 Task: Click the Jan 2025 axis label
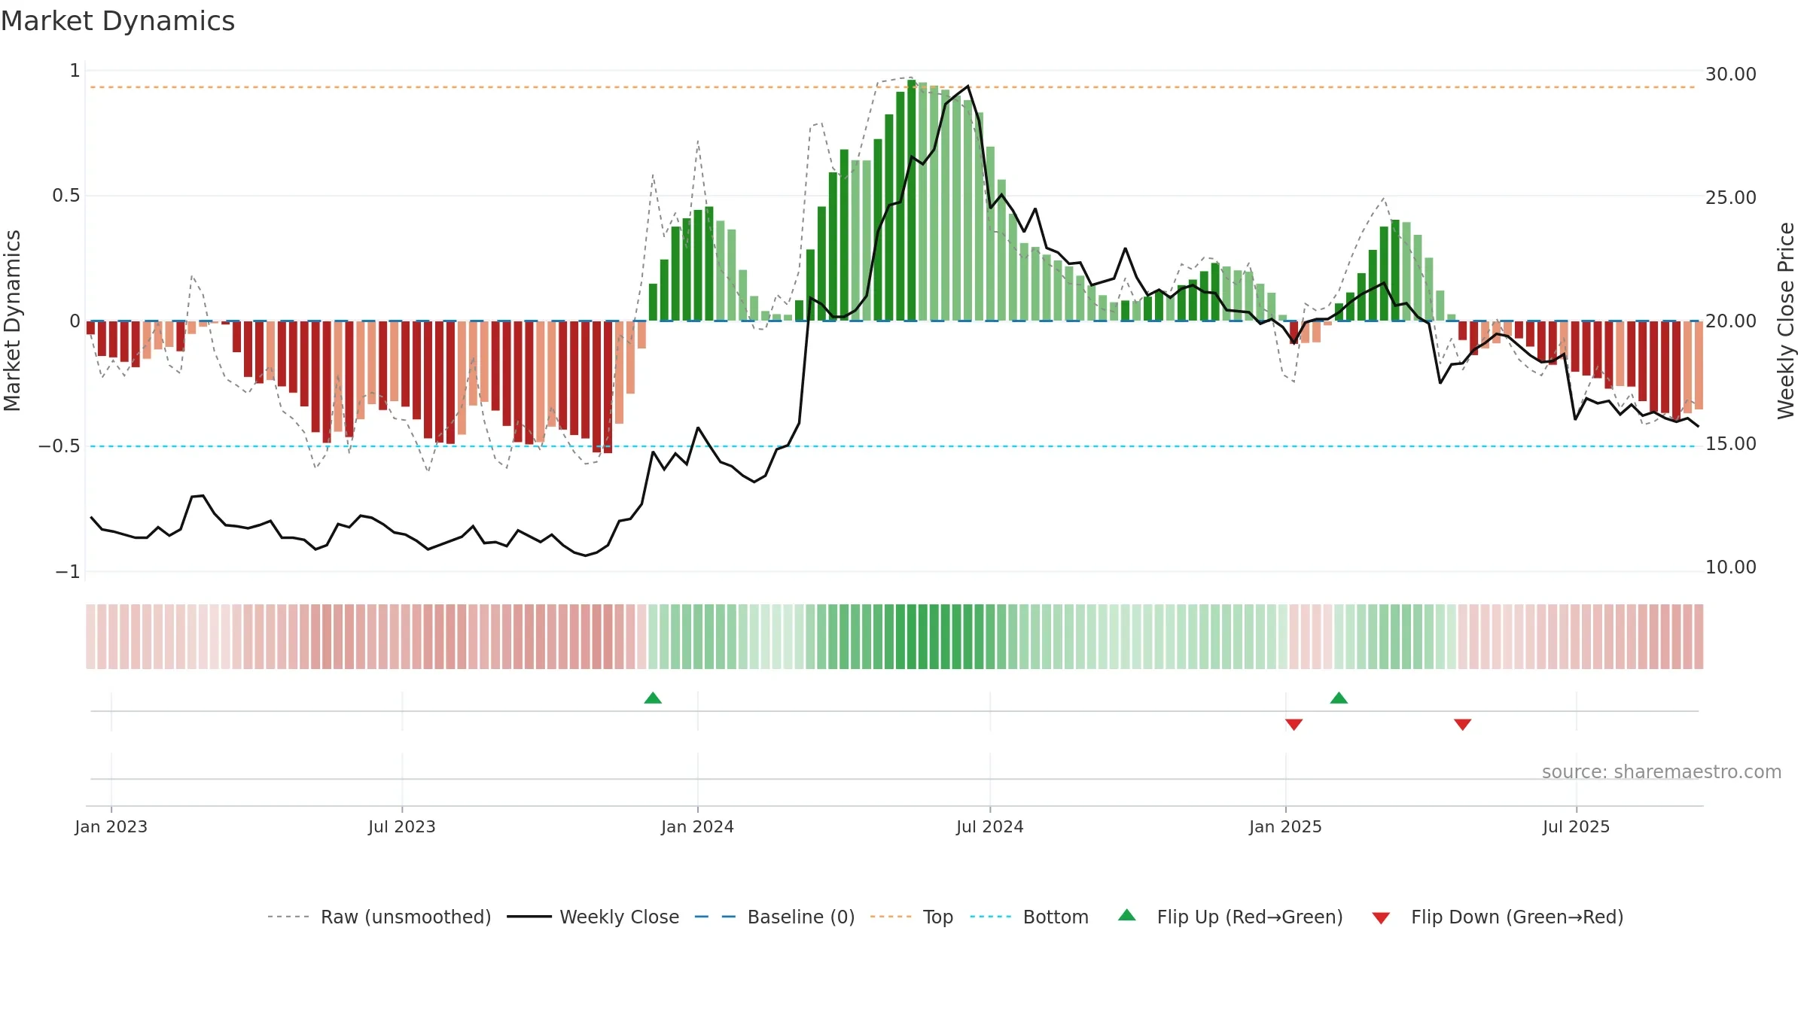[1286, 827]
